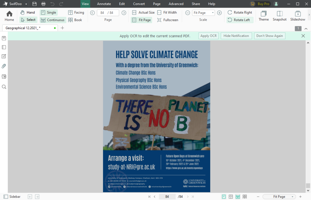
Task: Select the Hand tool
Action: 28,12
